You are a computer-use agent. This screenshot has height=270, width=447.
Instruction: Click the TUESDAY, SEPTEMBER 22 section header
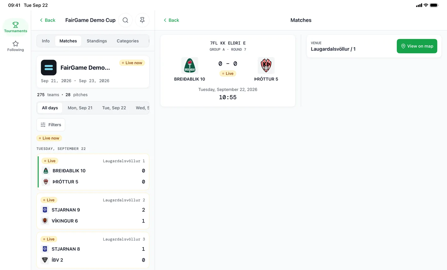click(x=61, y=149)
